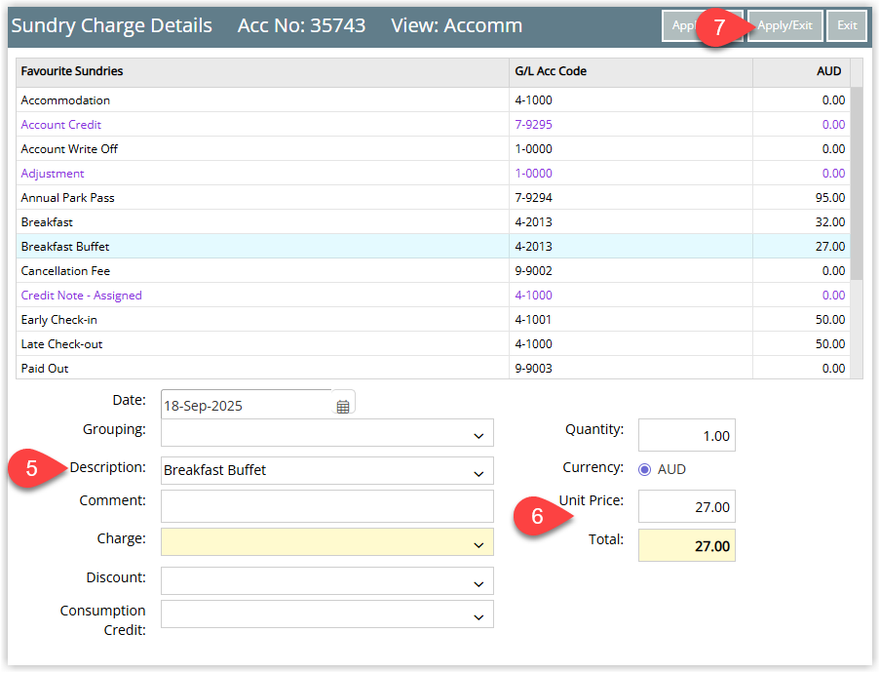
Task: Choose the Cancellation Fee sundry
Action: click(x=433, y=271)
